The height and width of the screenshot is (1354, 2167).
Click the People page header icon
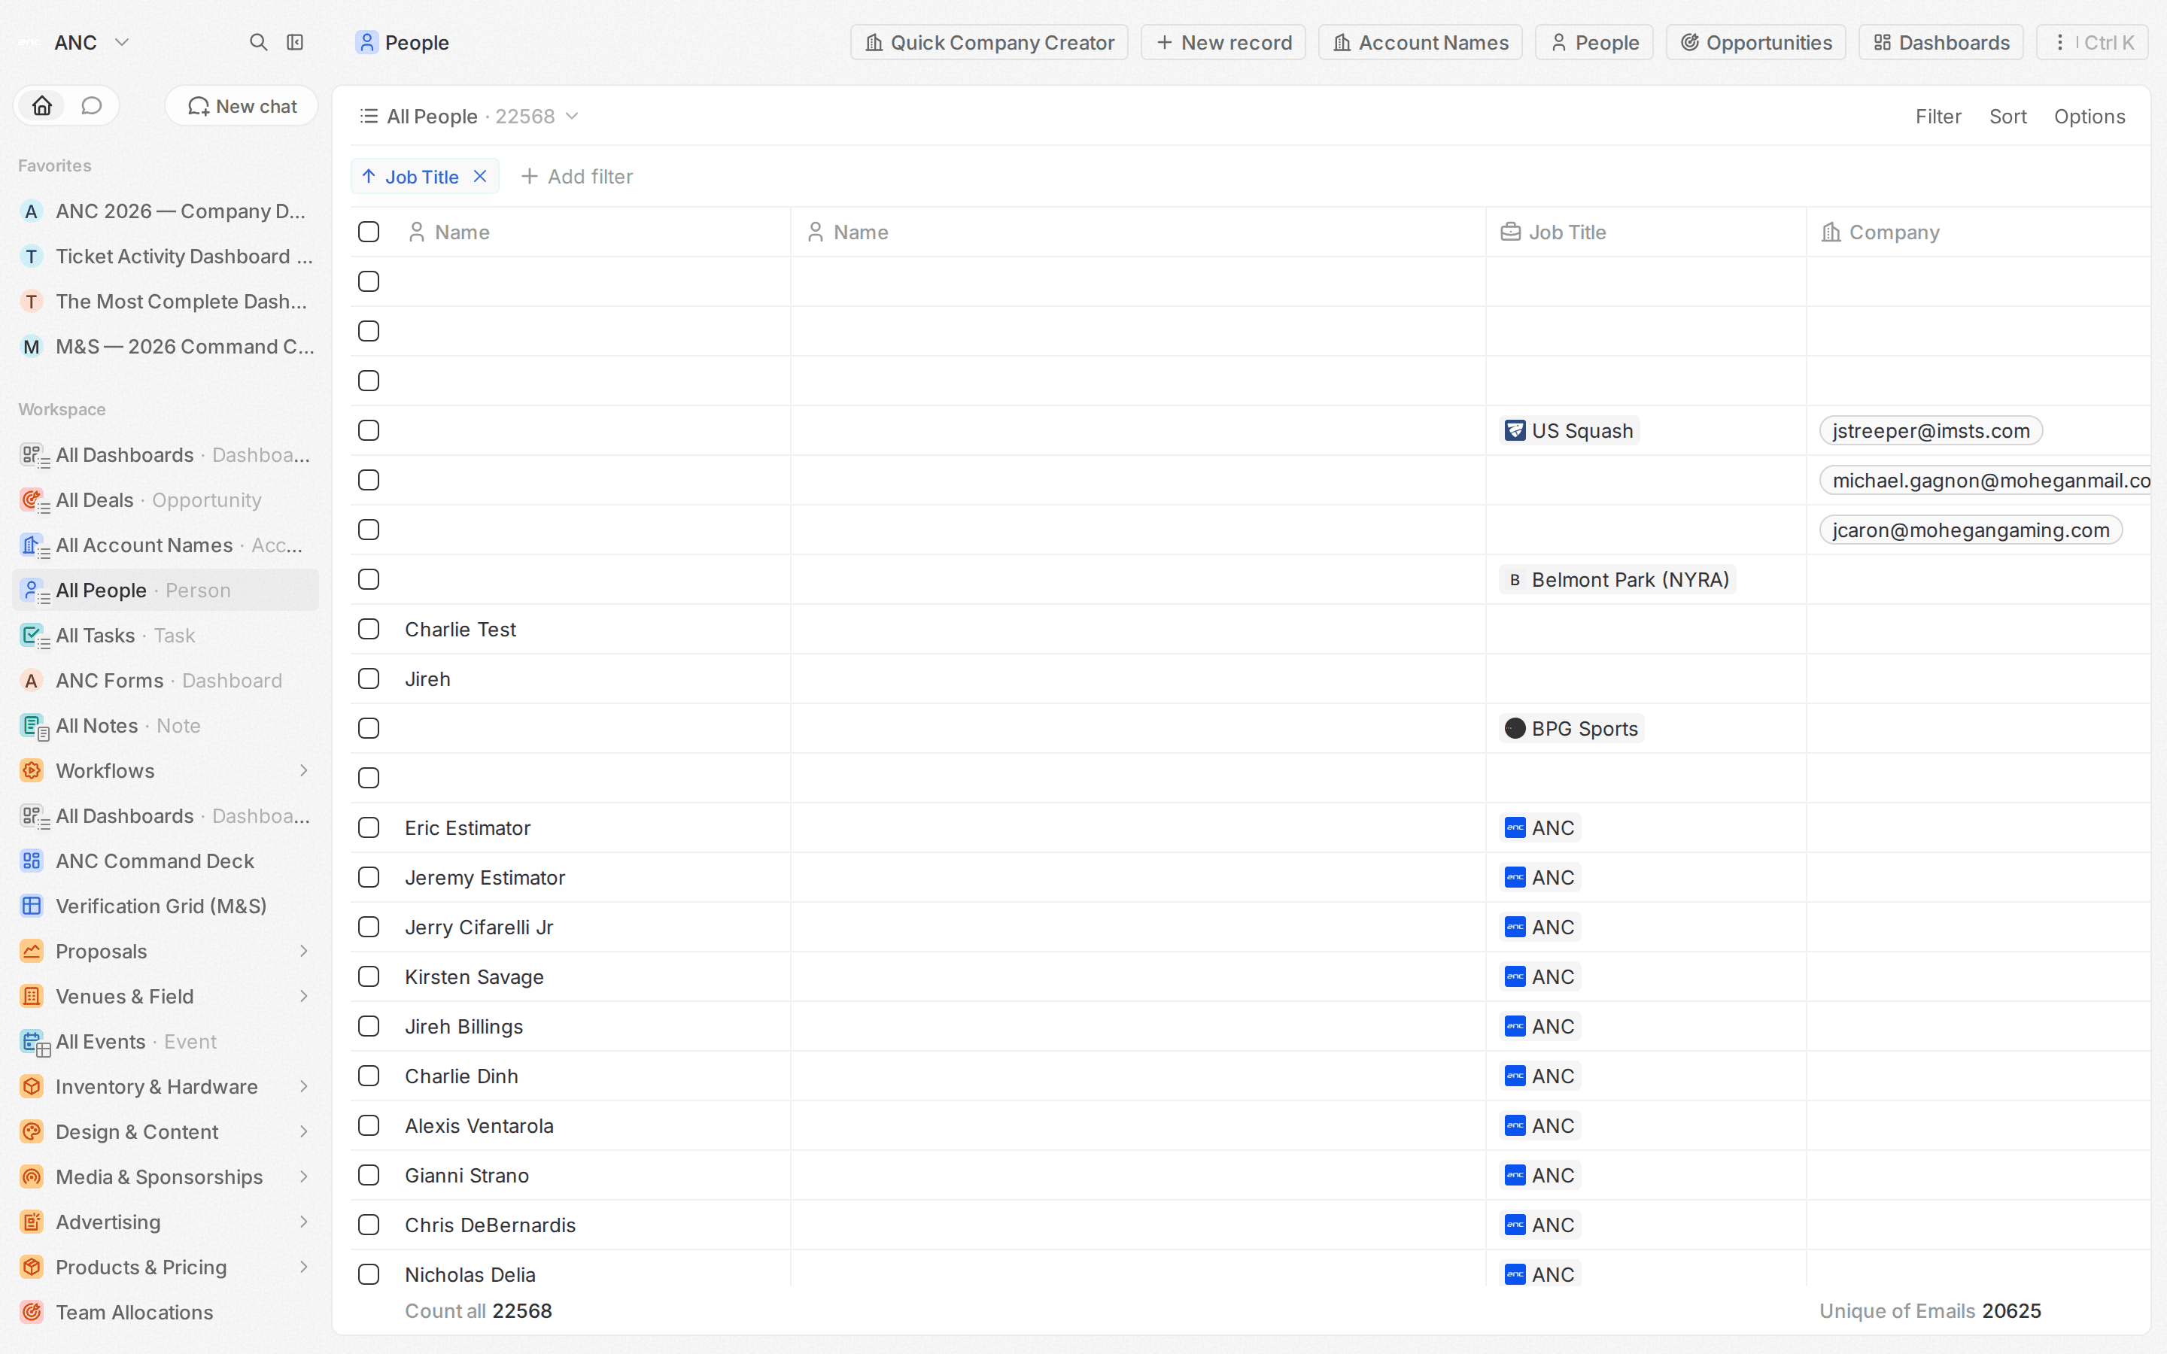pos(366,42)
